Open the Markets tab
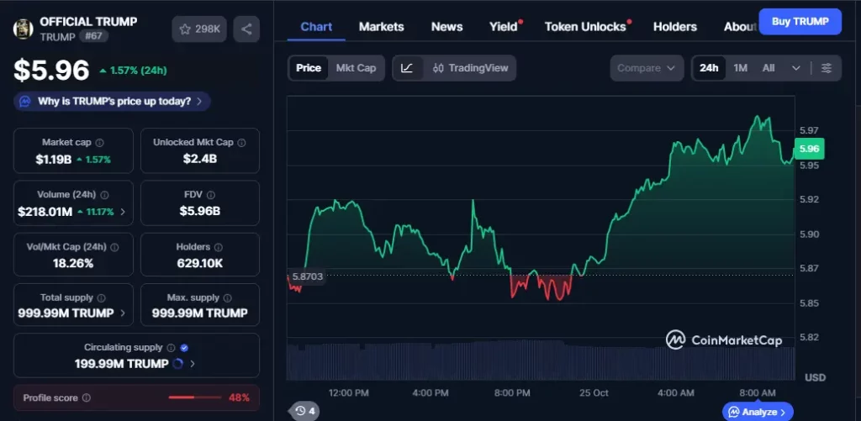Viewport: 861px width, 421px height. (381, 27)
